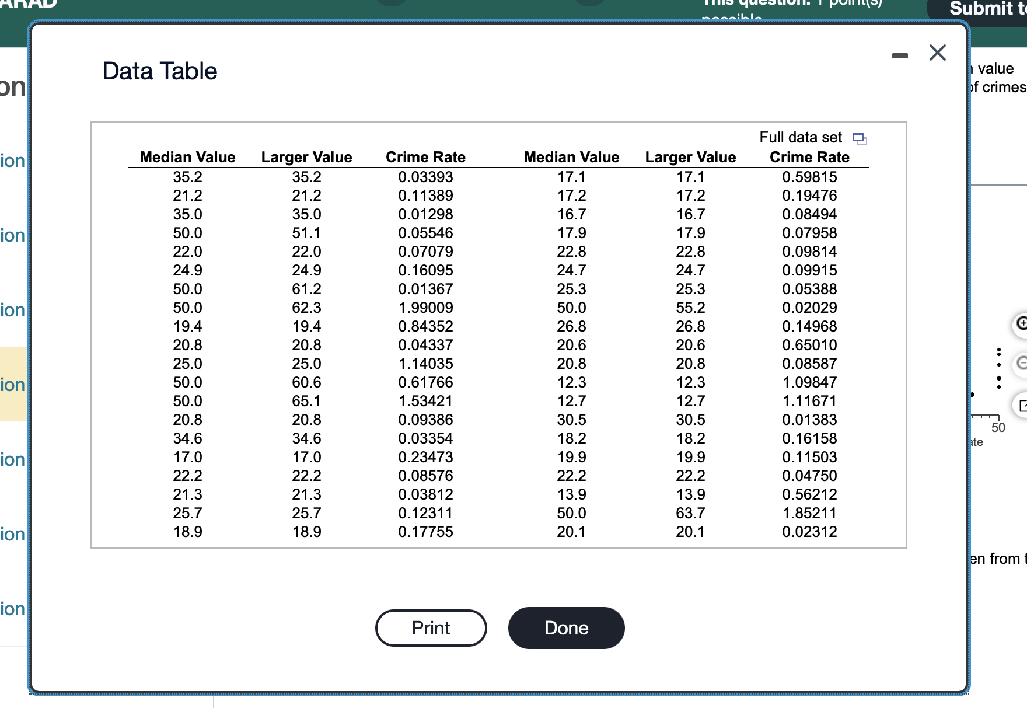Minimize the Data Table dialog

pyautogui.click(x=900, y=55)
